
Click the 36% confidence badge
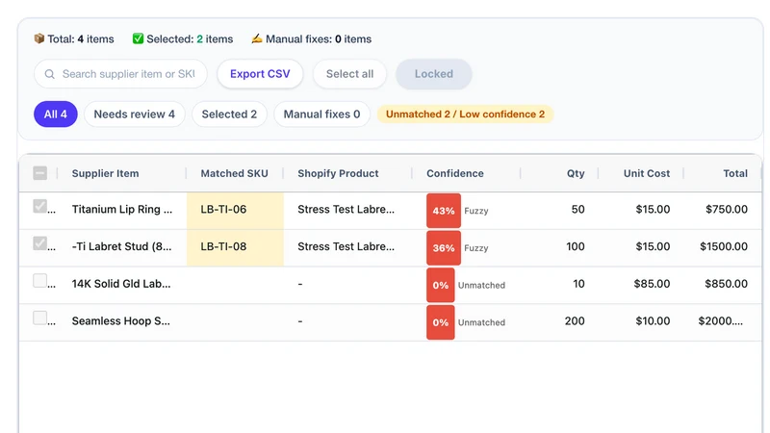444,248
